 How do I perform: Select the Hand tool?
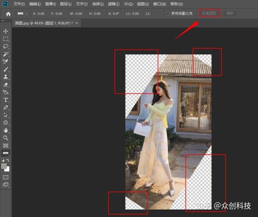6,130
